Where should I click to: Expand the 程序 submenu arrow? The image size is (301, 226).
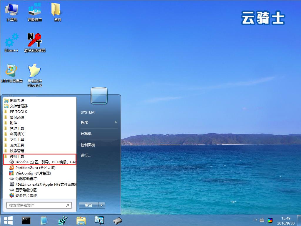coord(116,122)
